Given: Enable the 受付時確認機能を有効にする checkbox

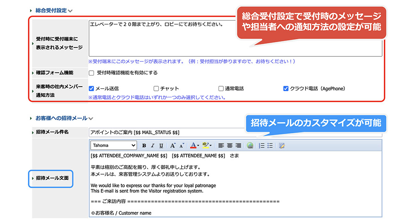Looking at the screenshot, I should coord(91,73).
